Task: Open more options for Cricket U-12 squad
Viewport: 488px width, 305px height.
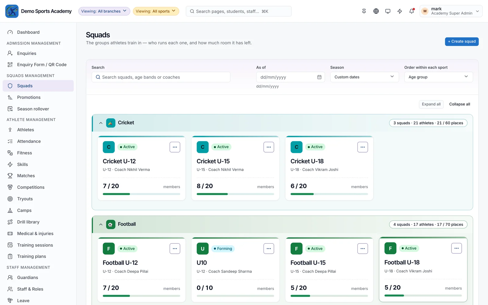Action: click(175, 147)
